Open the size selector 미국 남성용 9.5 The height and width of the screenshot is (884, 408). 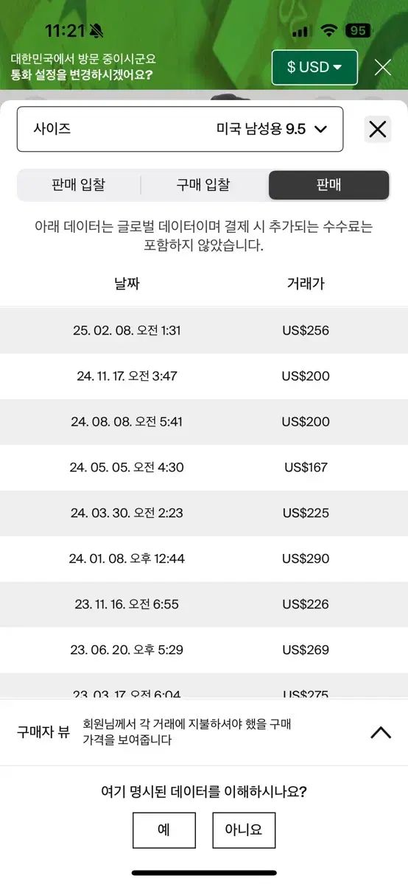180,129
